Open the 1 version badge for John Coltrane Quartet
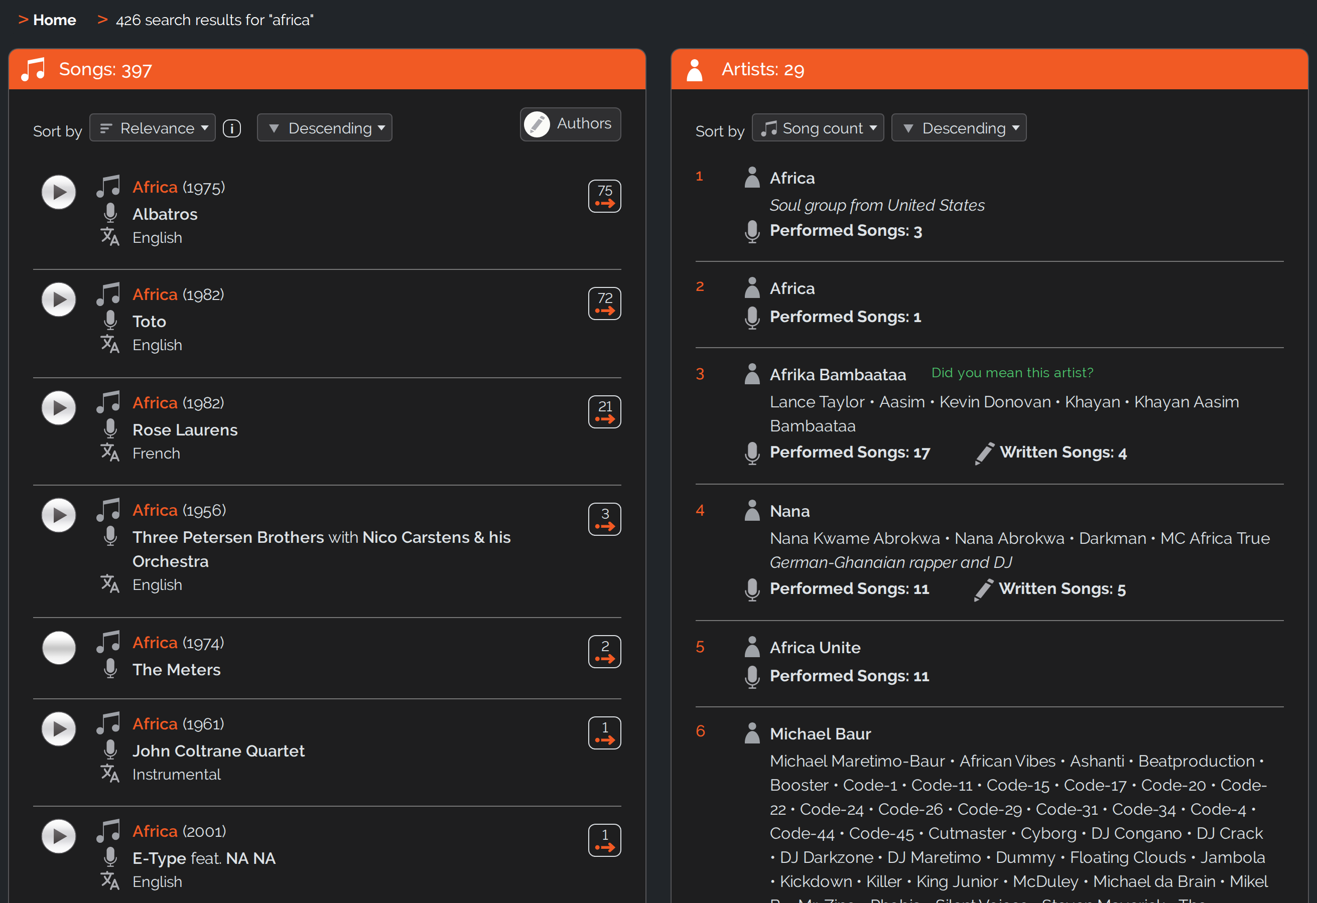 click(x=604, y=733)
